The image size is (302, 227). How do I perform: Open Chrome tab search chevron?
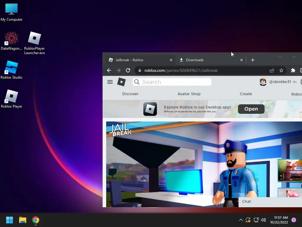click(280, 57)
